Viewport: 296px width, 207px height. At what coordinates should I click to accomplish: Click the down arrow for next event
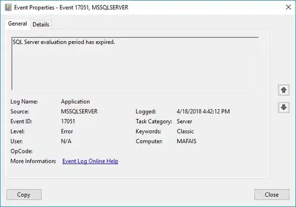[283, 107]
